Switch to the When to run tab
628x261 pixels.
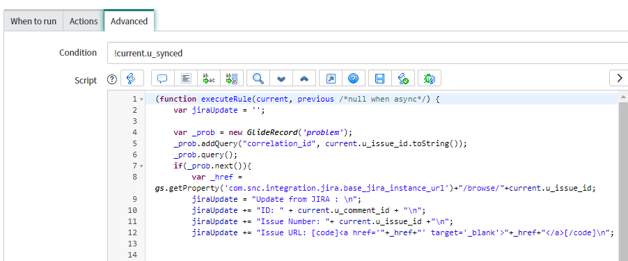pyautogui.click(x=33, y=21)
